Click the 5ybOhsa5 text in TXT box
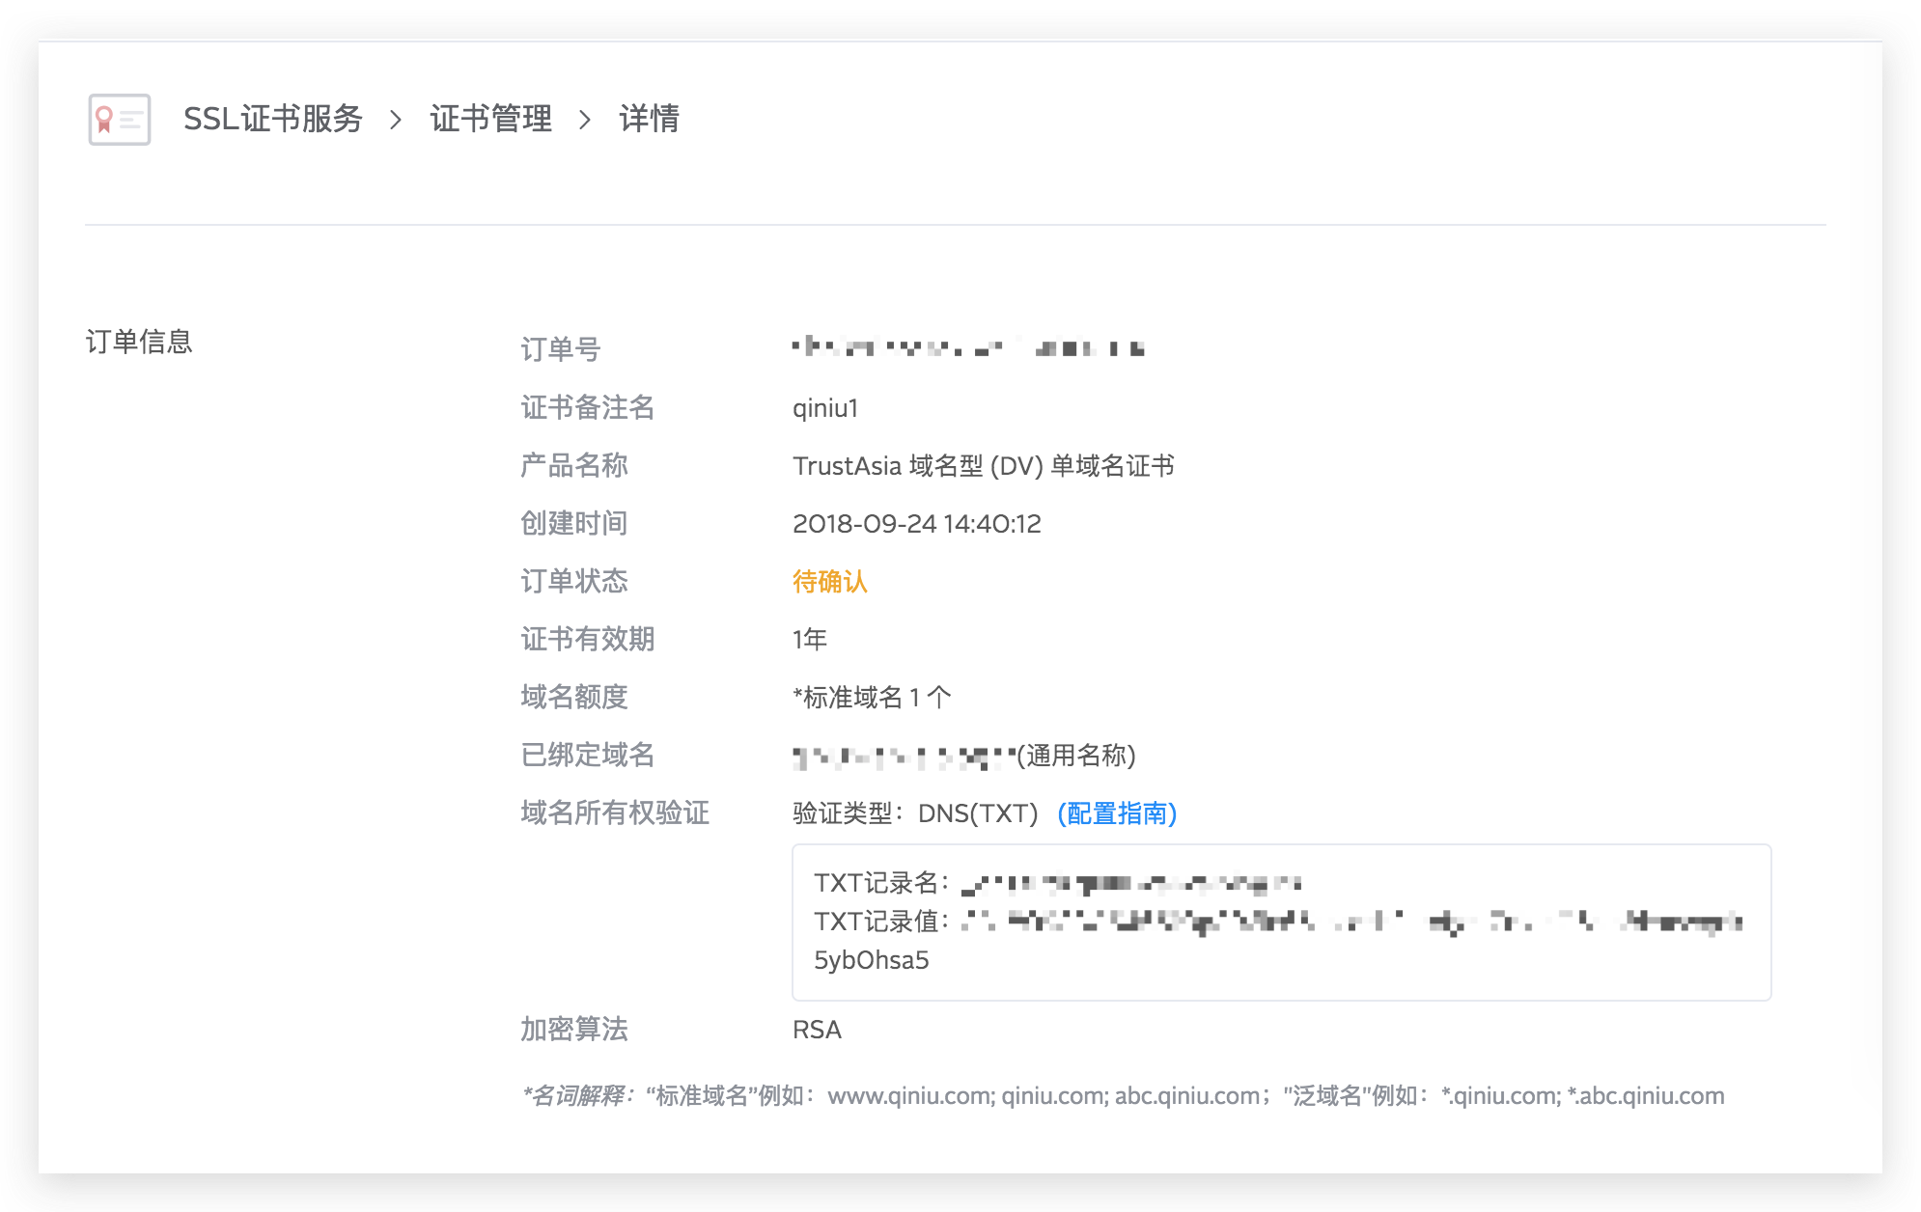The image size is (1921, 1212). click(x=871, y=960)
